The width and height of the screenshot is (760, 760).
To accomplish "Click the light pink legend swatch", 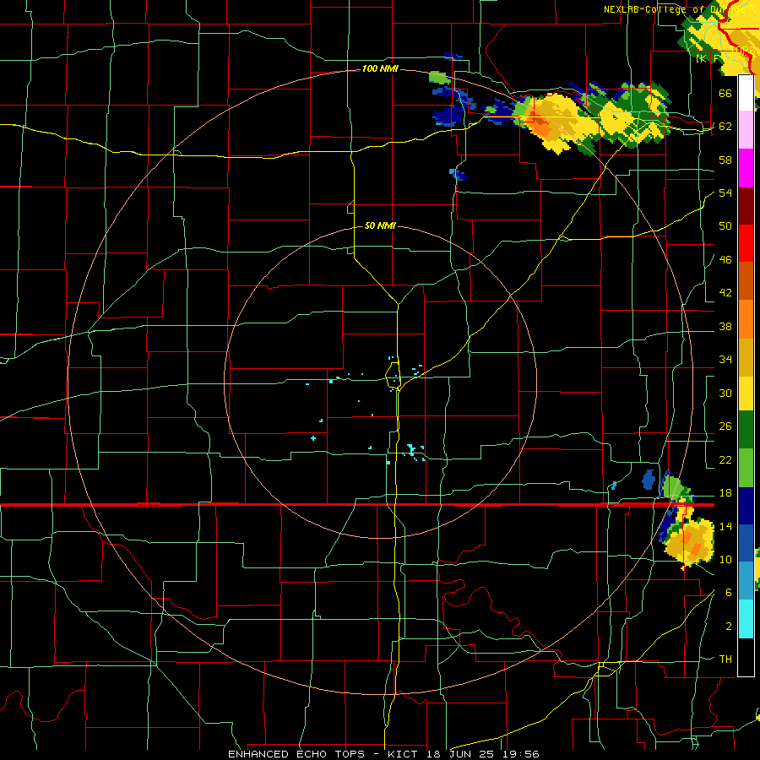I will [746, 129].
